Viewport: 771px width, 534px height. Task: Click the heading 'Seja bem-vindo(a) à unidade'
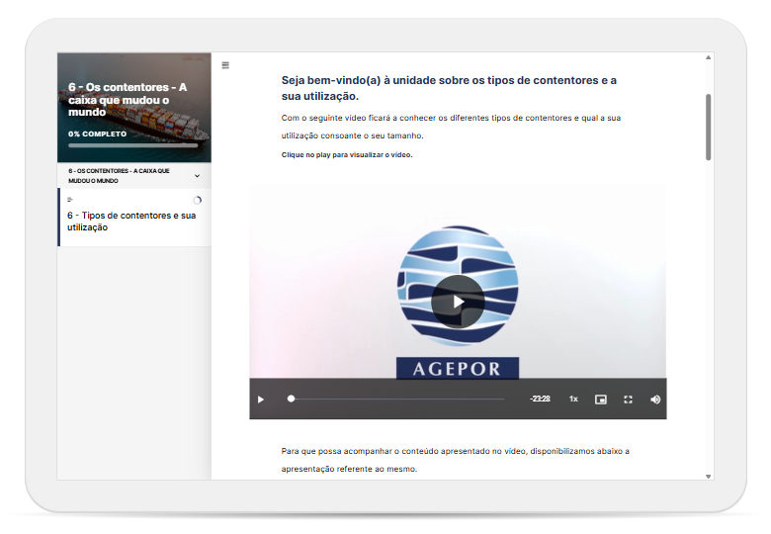coord(449,88)
